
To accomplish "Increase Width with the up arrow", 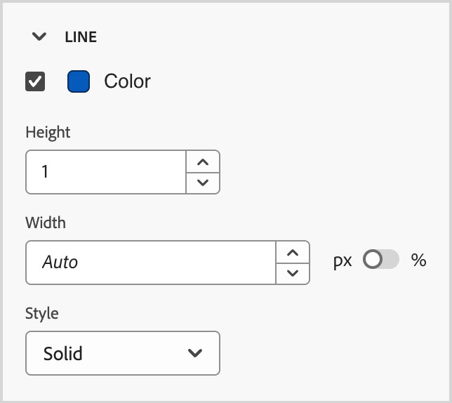I will pyautogui.click(x=293, y=253).
